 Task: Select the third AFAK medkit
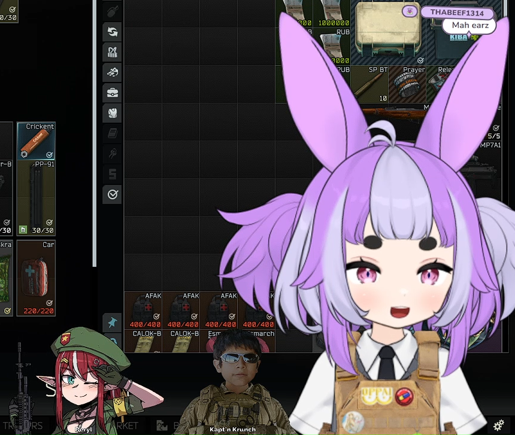219,311
